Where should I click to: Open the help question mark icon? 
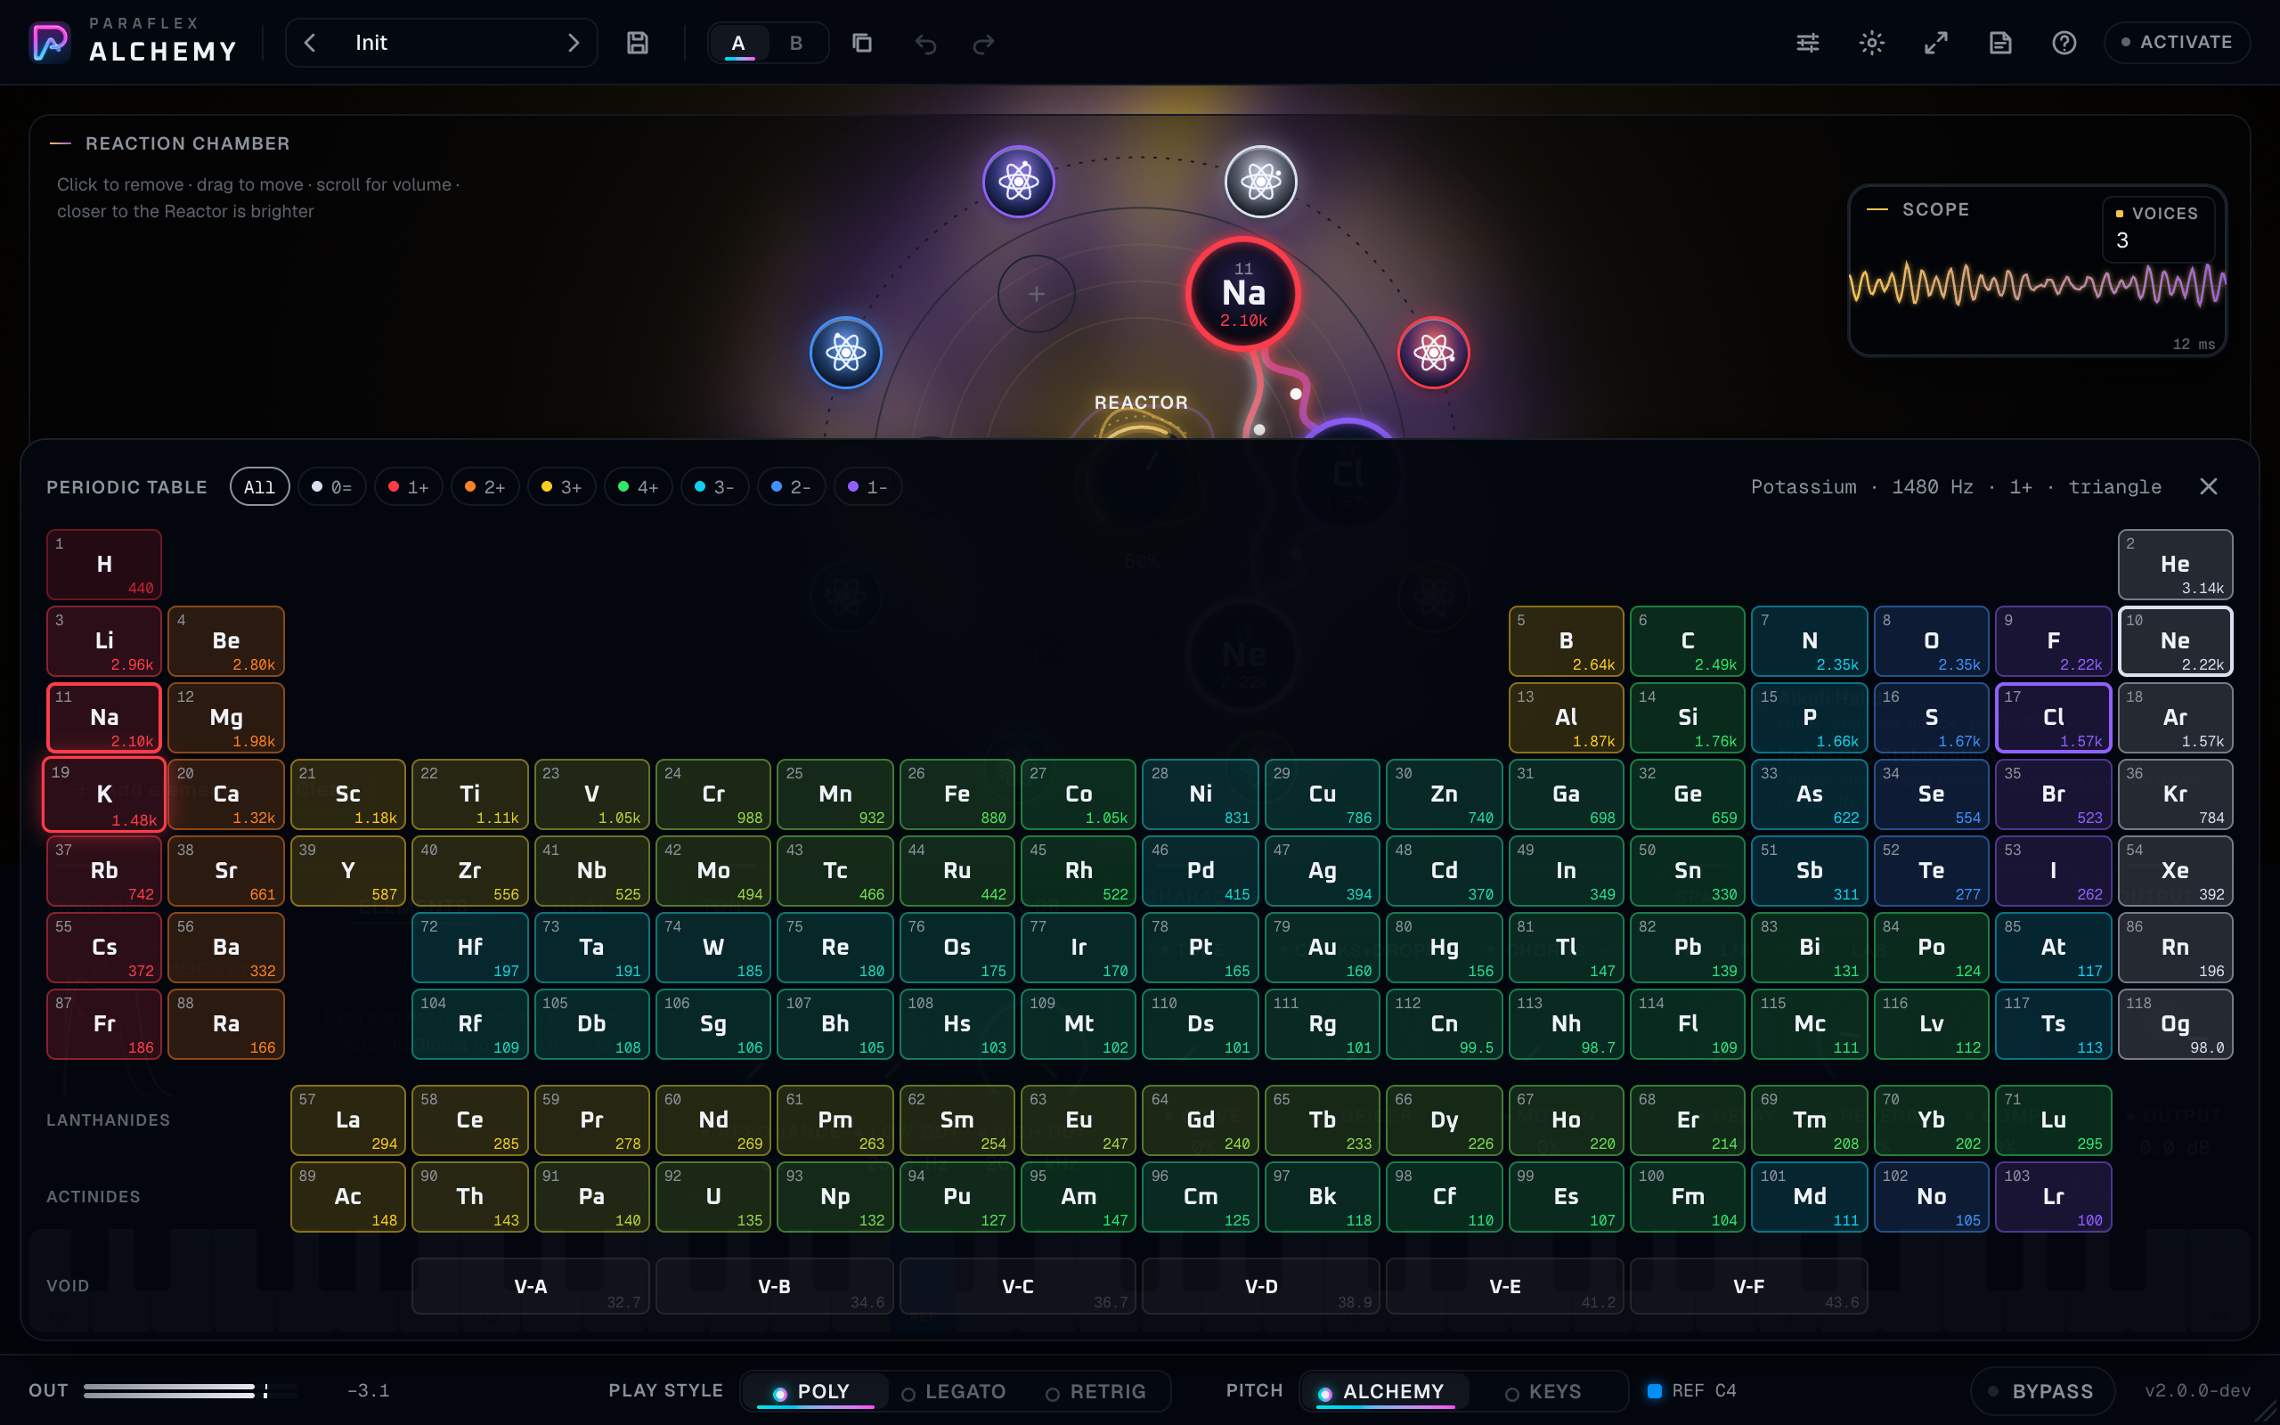coord(2064,44)
